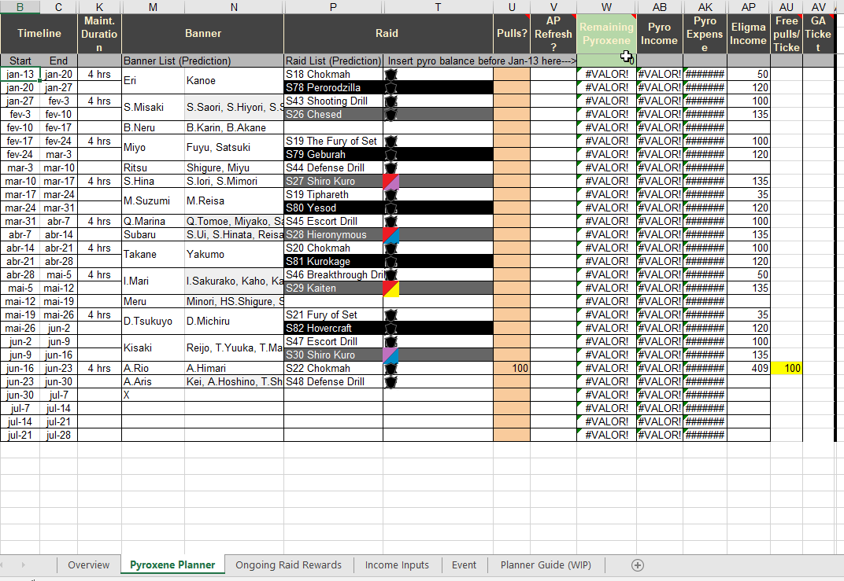This screenshot has width=844, height=581.
Task: Click armor icon in S26 Chesed row
Action: click(x=391, y=115)
